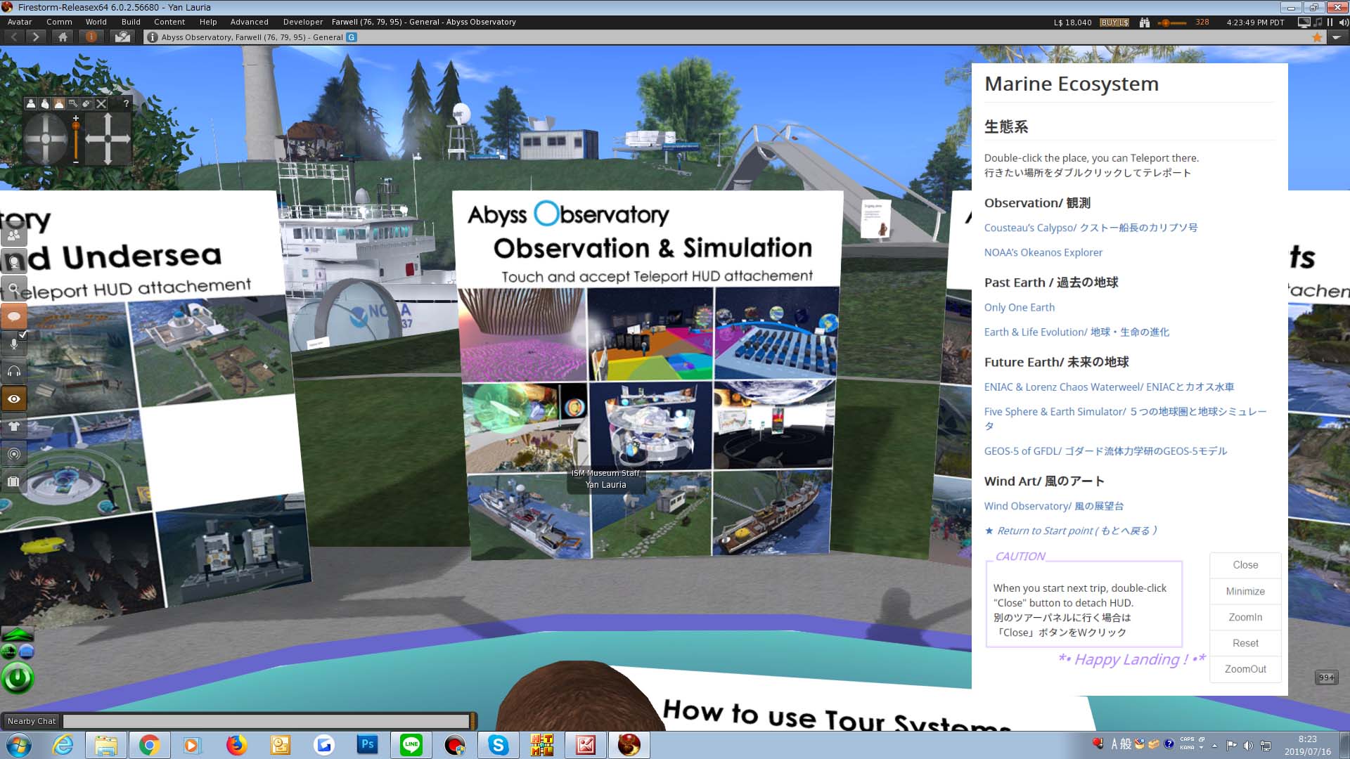Image resolution: width=1350 pixels, height=759 pixels.
Task: Open the Content menu
Action: (169, 22)
